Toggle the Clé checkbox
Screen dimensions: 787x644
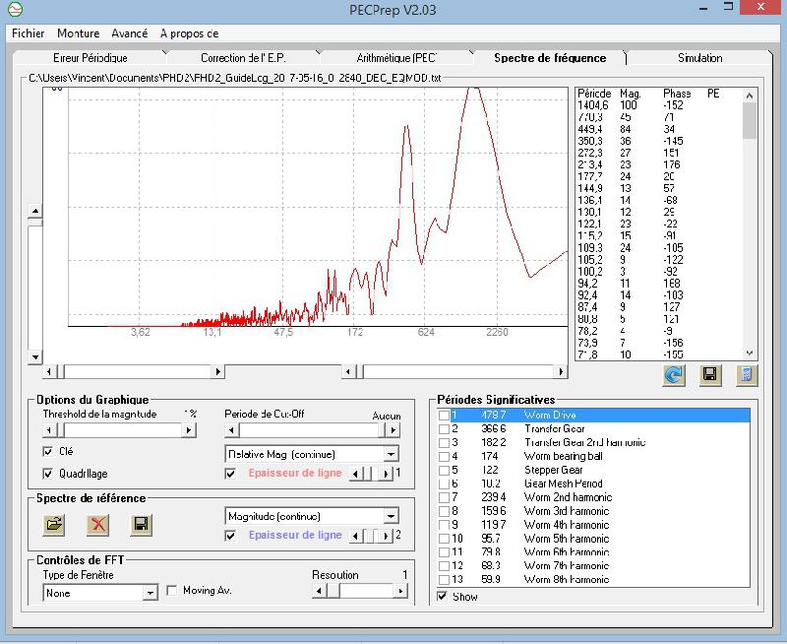[47, 452]
